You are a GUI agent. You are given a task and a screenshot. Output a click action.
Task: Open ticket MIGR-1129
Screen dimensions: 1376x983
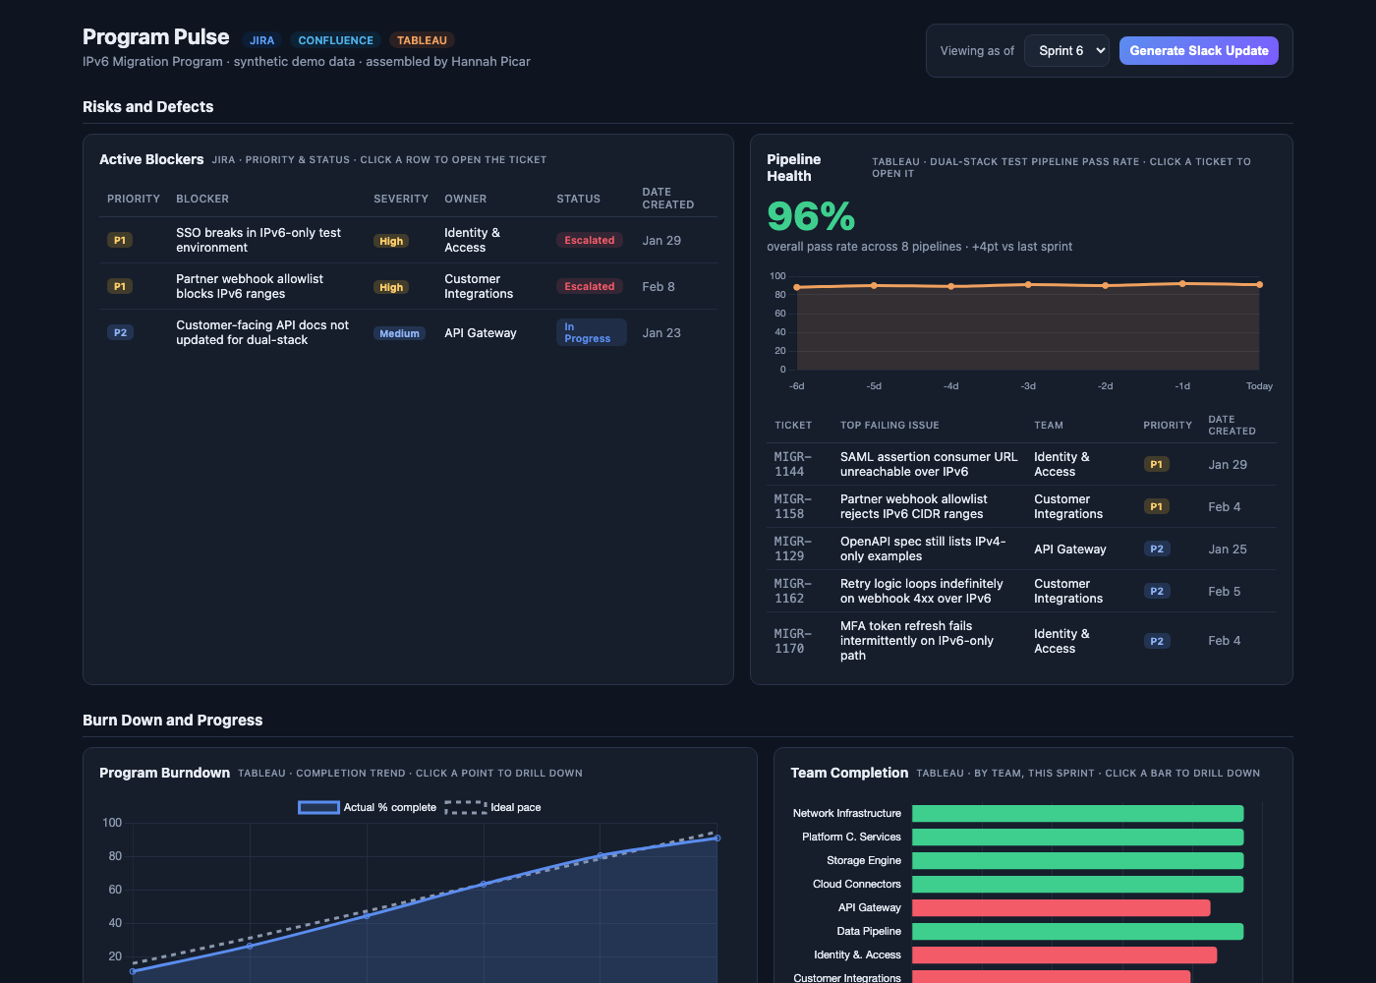(x=1021, y=549)
